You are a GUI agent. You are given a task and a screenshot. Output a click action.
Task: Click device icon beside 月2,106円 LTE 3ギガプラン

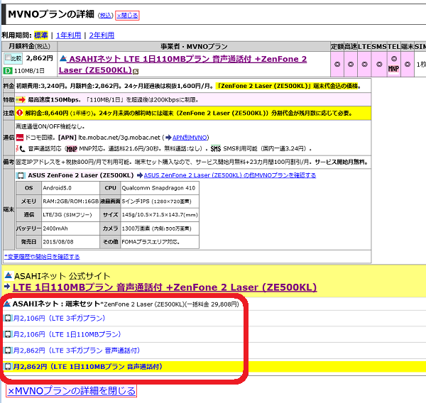tap(8, 318)
